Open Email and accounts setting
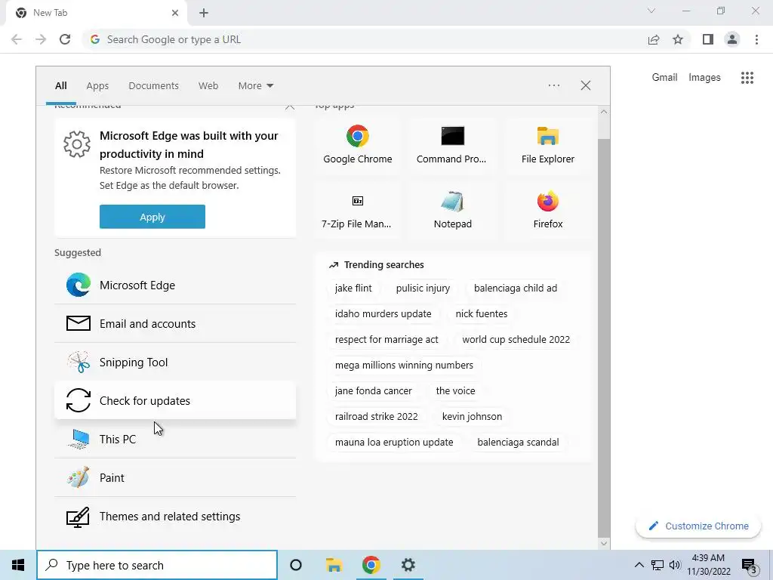This screenshot has width=773, height=580. click(x=175, y=323)
